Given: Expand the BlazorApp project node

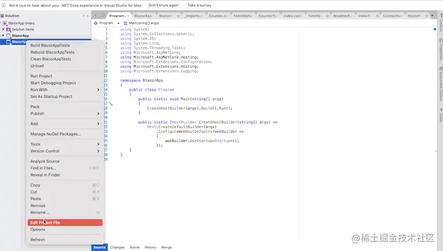Looking at the screenshot, I should click(3, 36).
